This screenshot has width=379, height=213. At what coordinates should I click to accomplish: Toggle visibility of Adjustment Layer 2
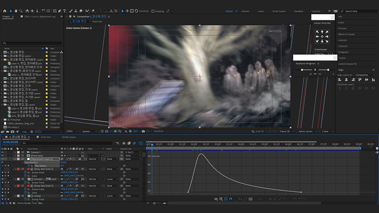coord(3,159)
